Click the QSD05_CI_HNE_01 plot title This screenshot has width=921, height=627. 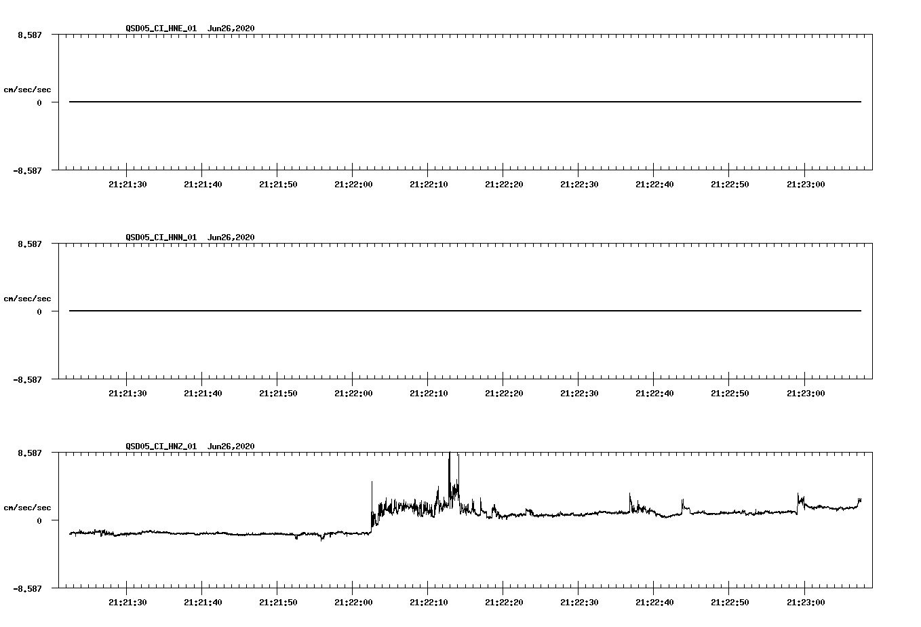pyautogui.click(x=190, y=28)
